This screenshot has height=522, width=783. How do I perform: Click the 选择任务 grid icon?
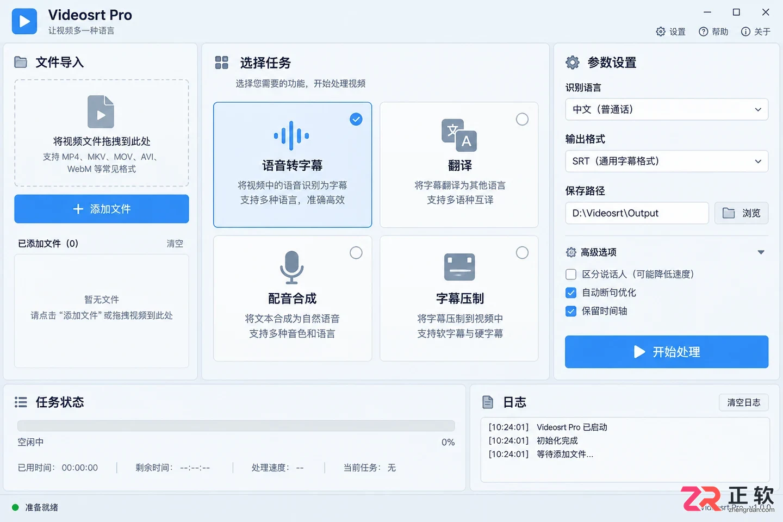(222, 63)
